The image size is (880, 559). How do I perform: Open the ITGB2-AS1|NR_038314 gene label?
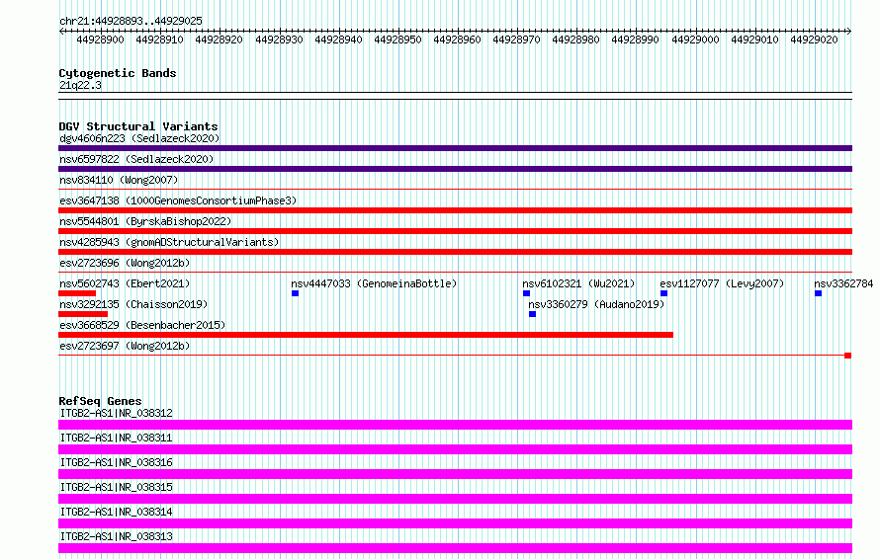[116, 512]
